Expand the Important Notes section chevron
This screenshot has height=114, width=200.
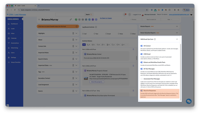pos(76,53)
